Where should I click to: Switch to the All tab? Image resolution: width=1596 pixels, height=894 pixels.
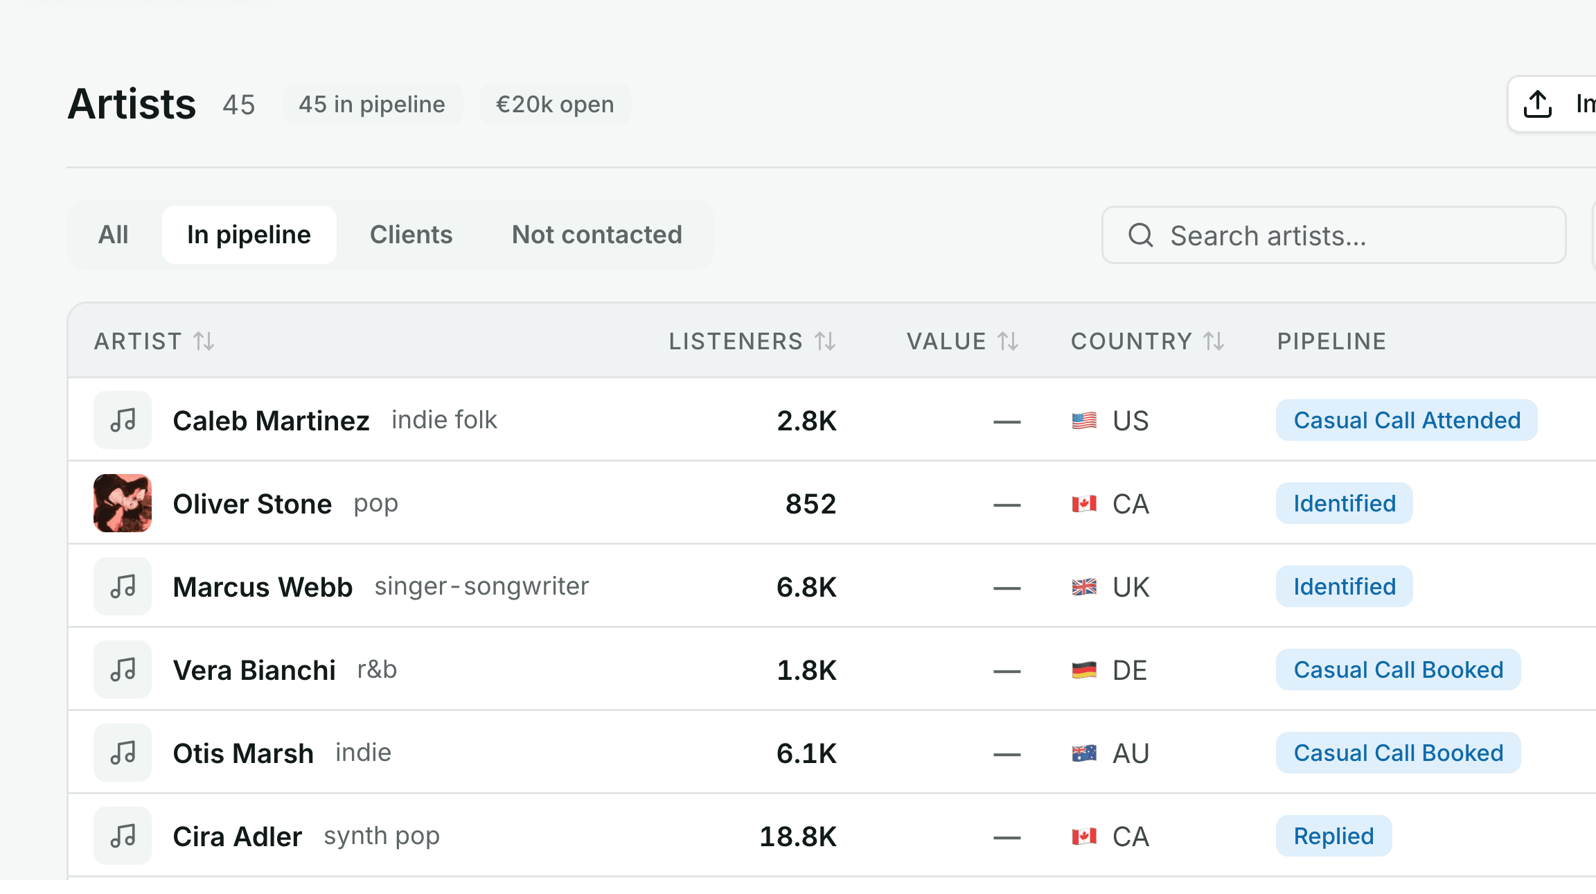tap(114, 235)
